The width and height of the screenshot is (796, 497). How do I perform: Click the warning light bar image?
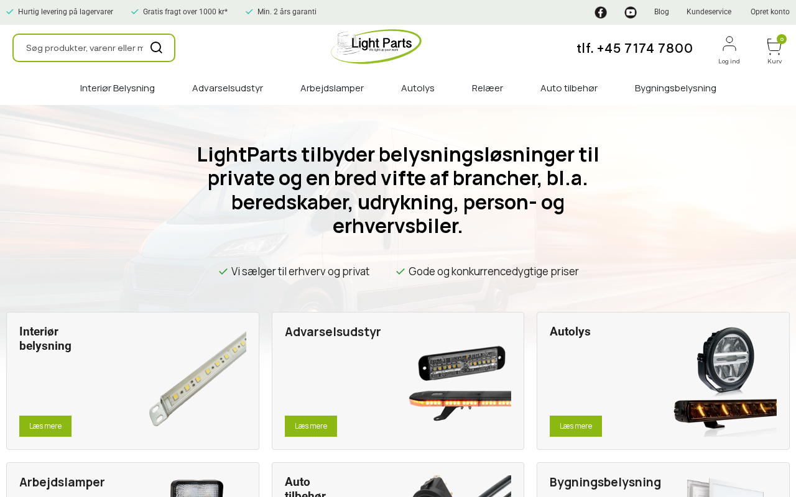tap(460, 404)
